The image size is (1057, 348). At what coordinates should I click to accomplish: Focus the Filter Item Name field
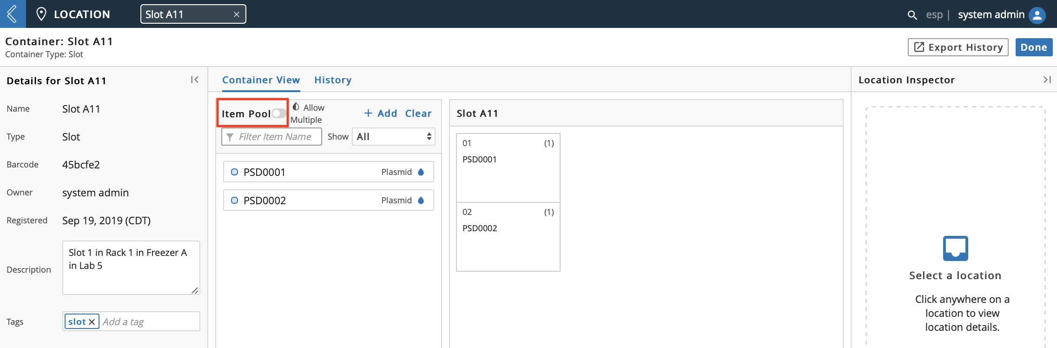(x=271, y=137)
